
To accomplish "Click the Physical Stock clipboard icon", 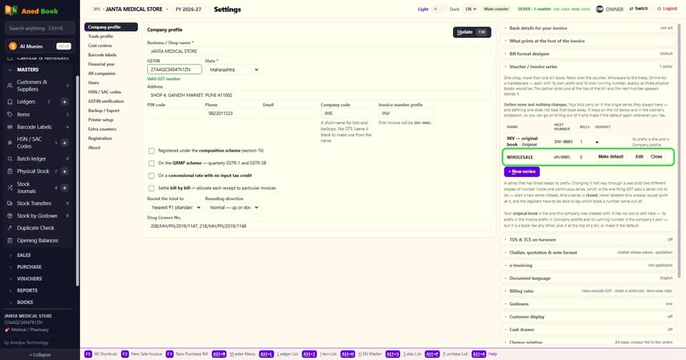I will (x=9, y=171).
